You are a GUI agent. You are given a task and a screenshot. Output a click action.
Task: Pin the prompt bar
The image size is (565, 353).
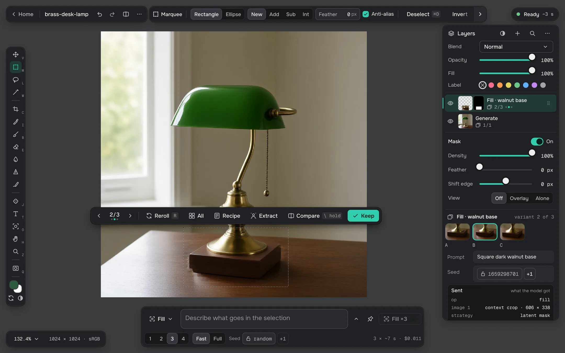pyautogui.click(x=370, y=319)
